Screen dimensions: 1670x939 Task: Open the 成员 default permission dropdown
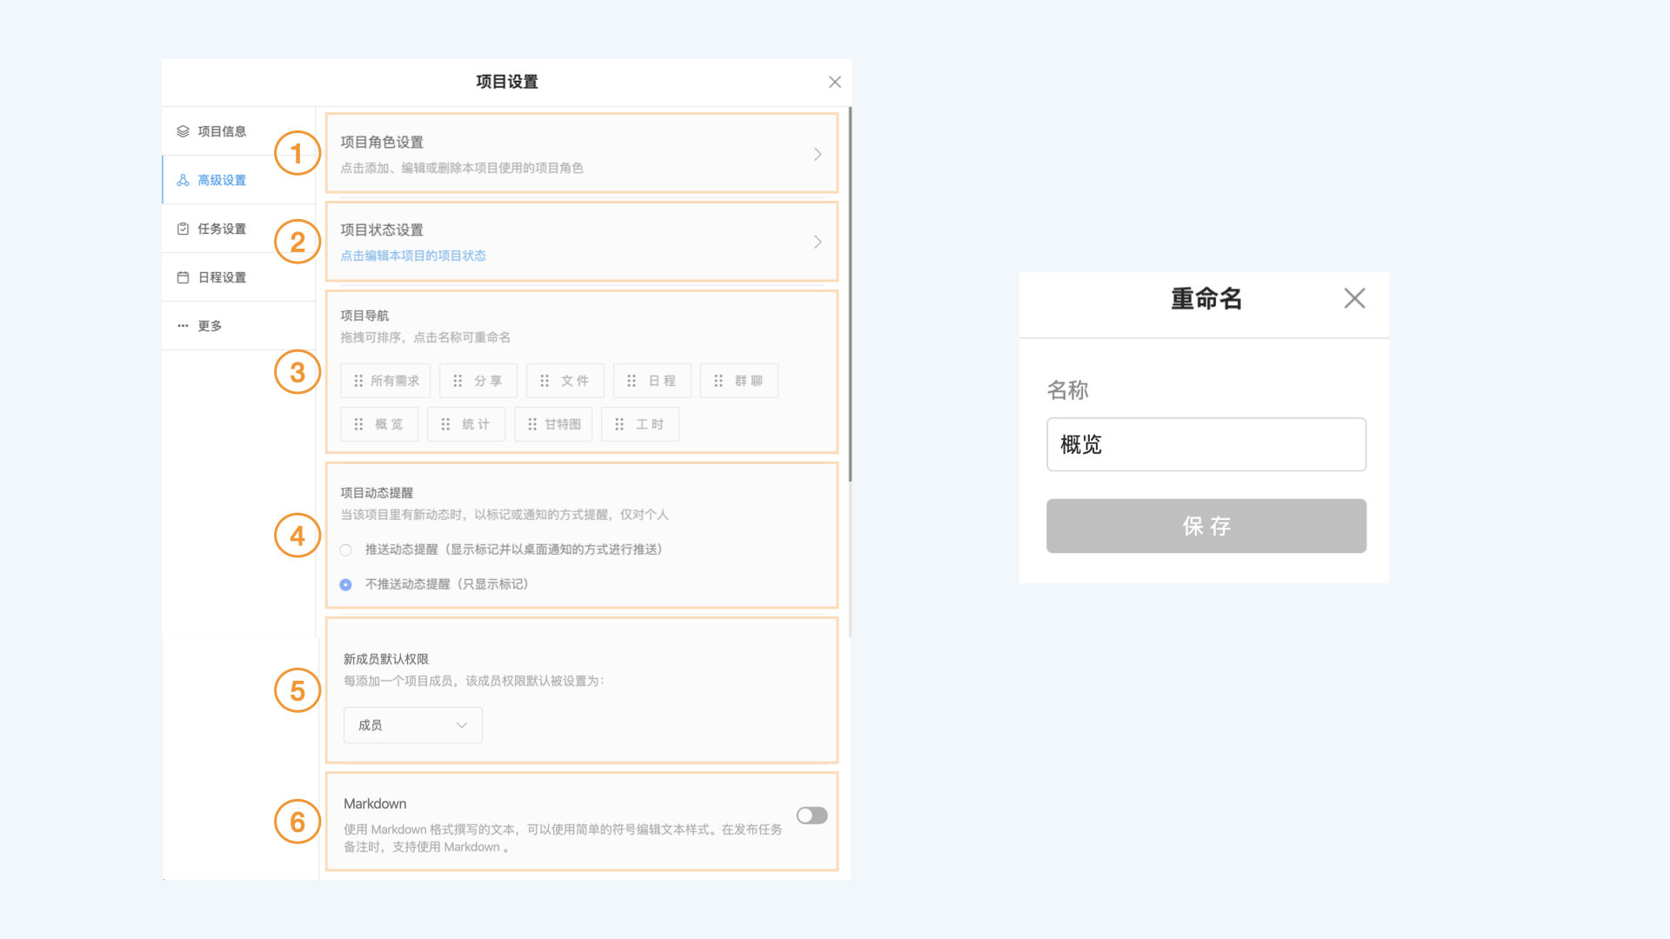413,725
